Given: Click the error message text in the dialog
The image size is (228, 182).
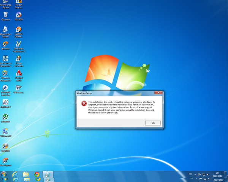Looking at the screenshot, I should [x=122, y=107].
